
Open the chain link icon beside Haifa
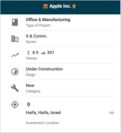pos(112,113)
